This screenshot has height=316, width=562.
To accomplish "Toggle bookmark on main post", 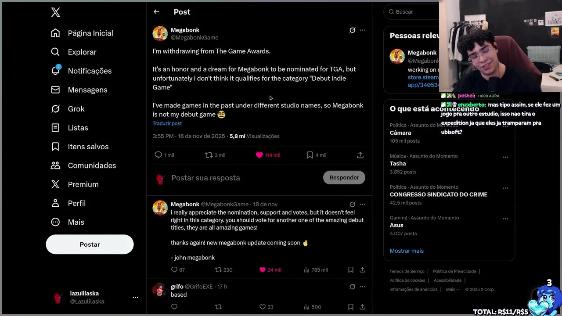I will 310,155.
